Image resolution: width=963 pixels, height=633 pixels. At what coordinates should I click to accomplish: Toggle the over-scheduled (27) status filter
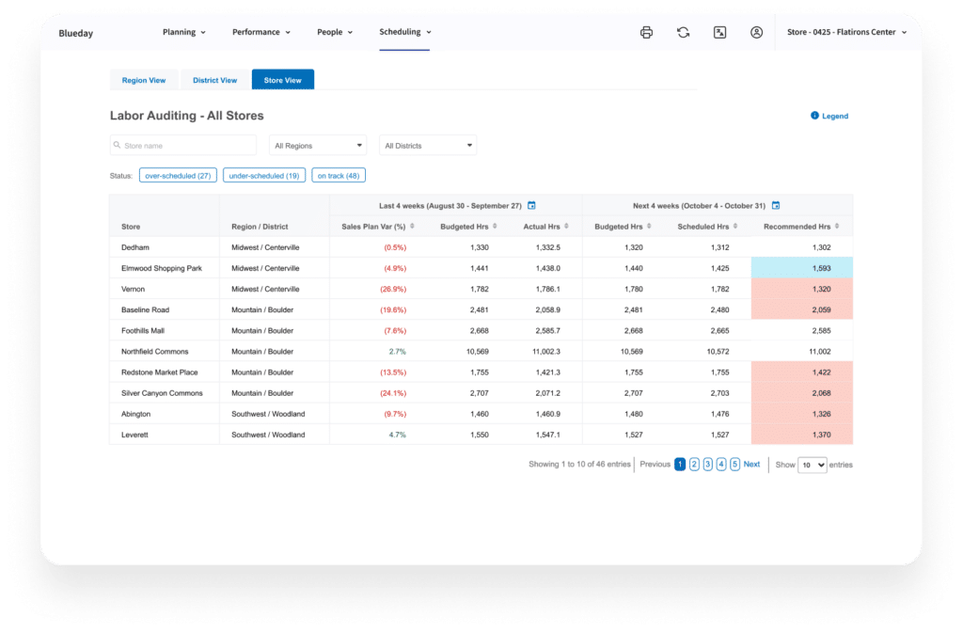[178, 175]
